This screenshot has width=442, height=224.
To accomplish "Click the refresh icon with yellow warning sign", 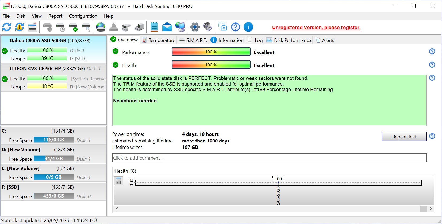I will (20, 27).
